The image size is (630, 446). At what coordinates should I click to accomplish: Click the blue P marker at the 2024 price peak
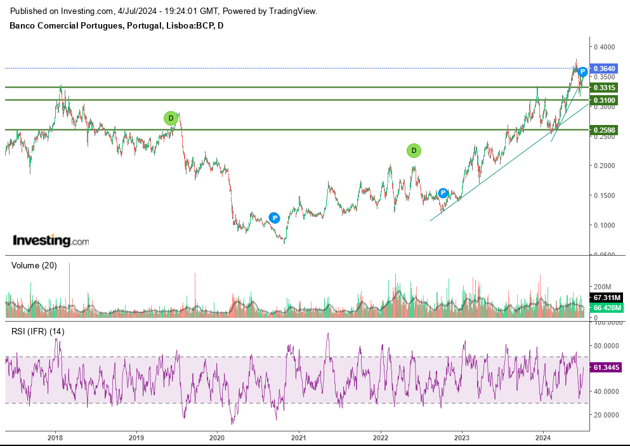582,72
